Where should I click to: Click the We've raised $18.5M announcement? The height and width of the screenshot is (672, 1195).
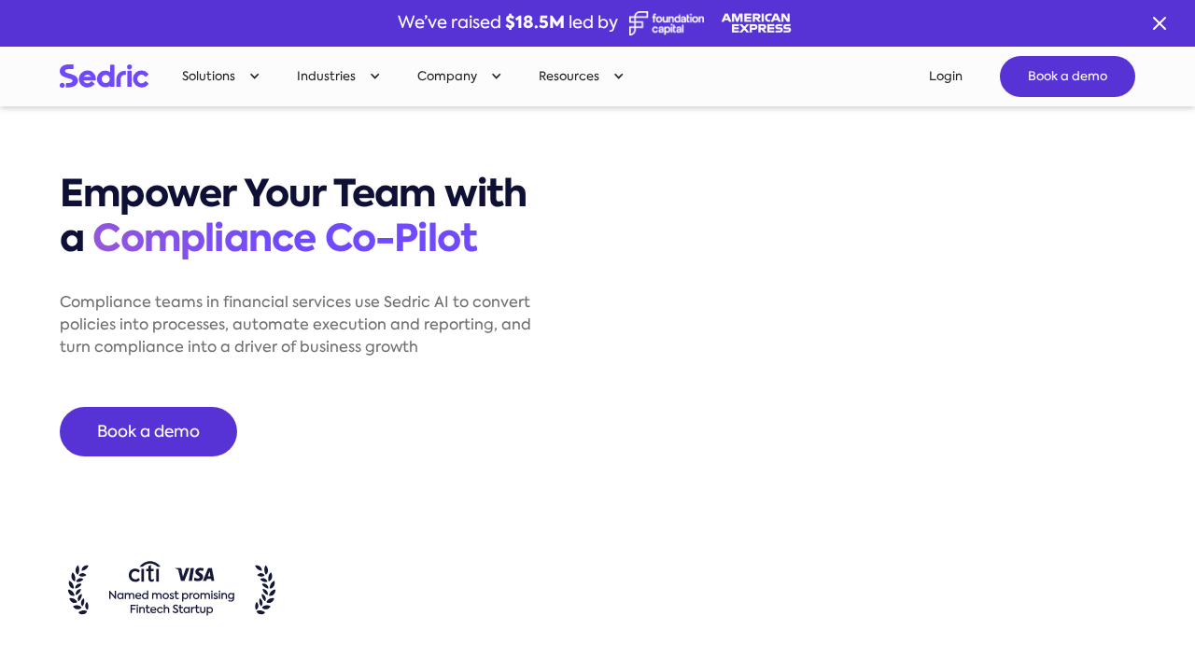click(x=507, y=21)
